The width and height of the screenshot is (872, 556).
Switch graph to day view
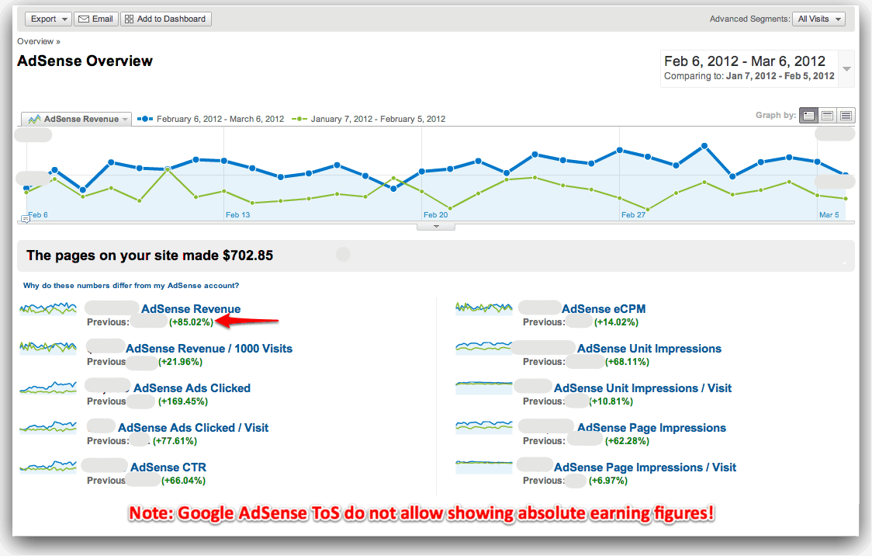(x=809, y=116)
